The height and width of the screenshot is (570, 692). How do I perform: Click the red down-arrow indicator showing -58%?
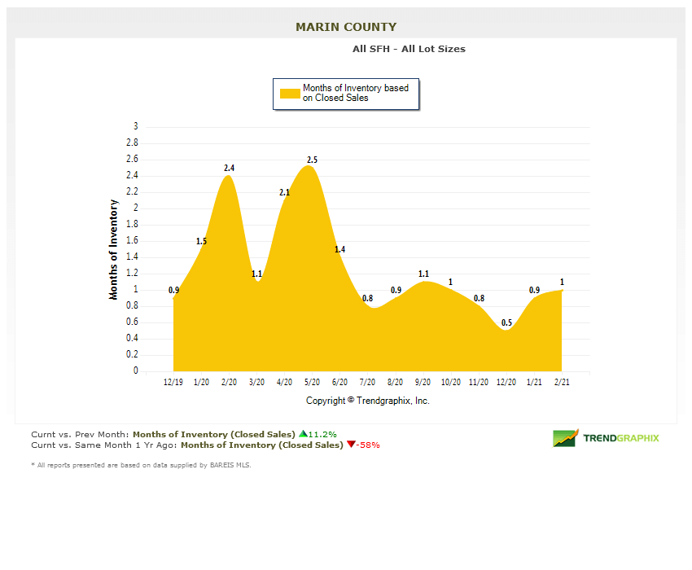tap(349, 445)
